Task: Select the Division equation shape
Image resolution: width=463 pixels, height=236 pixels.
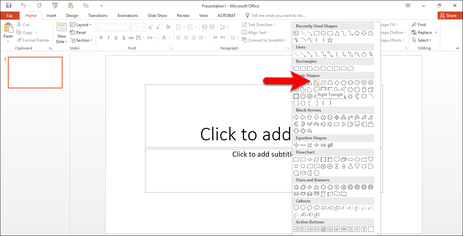Action: (317, 145)
